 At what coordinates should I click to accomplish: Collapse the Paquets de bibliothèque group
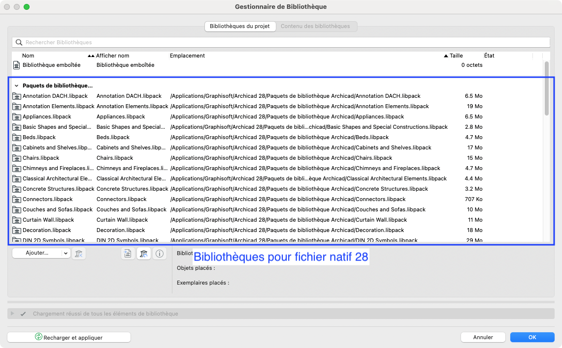click(x=16, y=86)
